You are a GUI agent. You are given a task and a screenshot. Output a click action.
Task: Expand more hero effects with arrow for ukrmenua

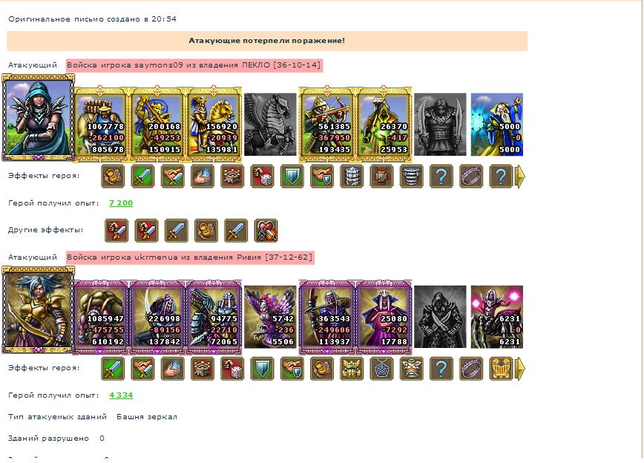point(520,369)
